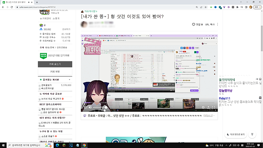Screen dimensions: 263x148
Task: Click the video share icon
Action: pos(208,107)
